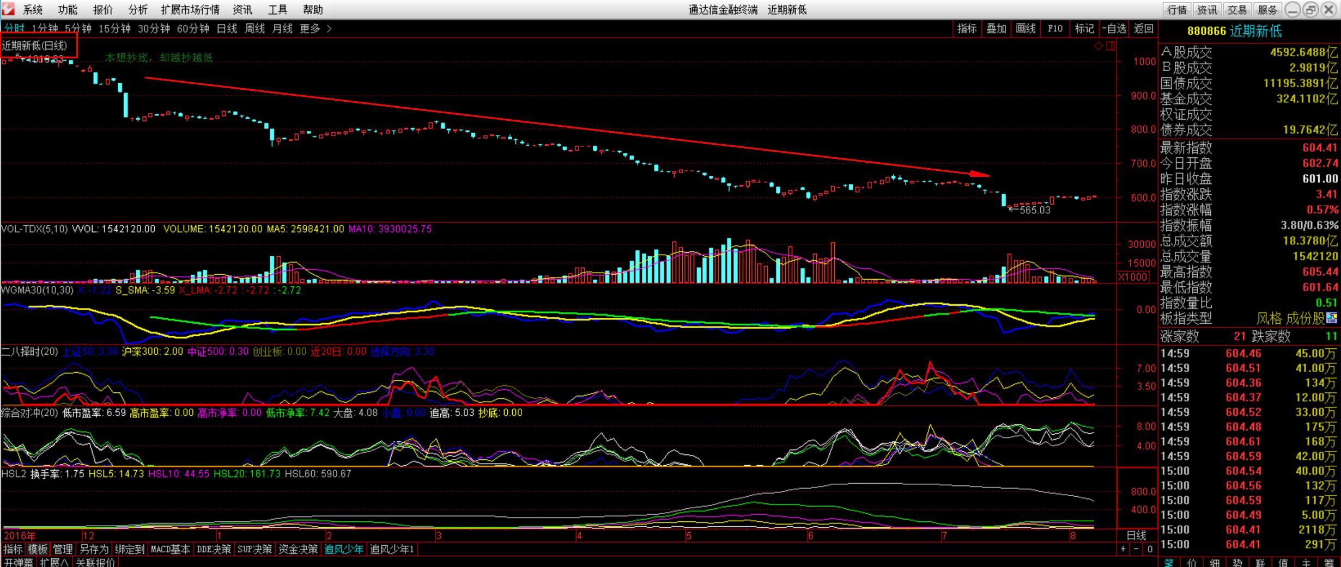1341x567 pixels.
Task: Click the red diamond icon above the chart
Action: click(1099, 46)
